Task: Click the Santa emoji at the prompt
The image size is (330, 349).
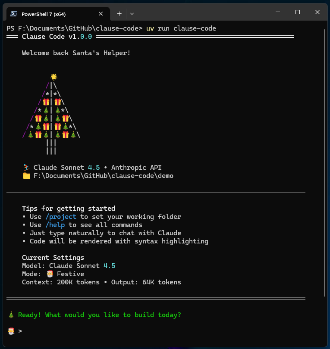Action: [11, 331]
